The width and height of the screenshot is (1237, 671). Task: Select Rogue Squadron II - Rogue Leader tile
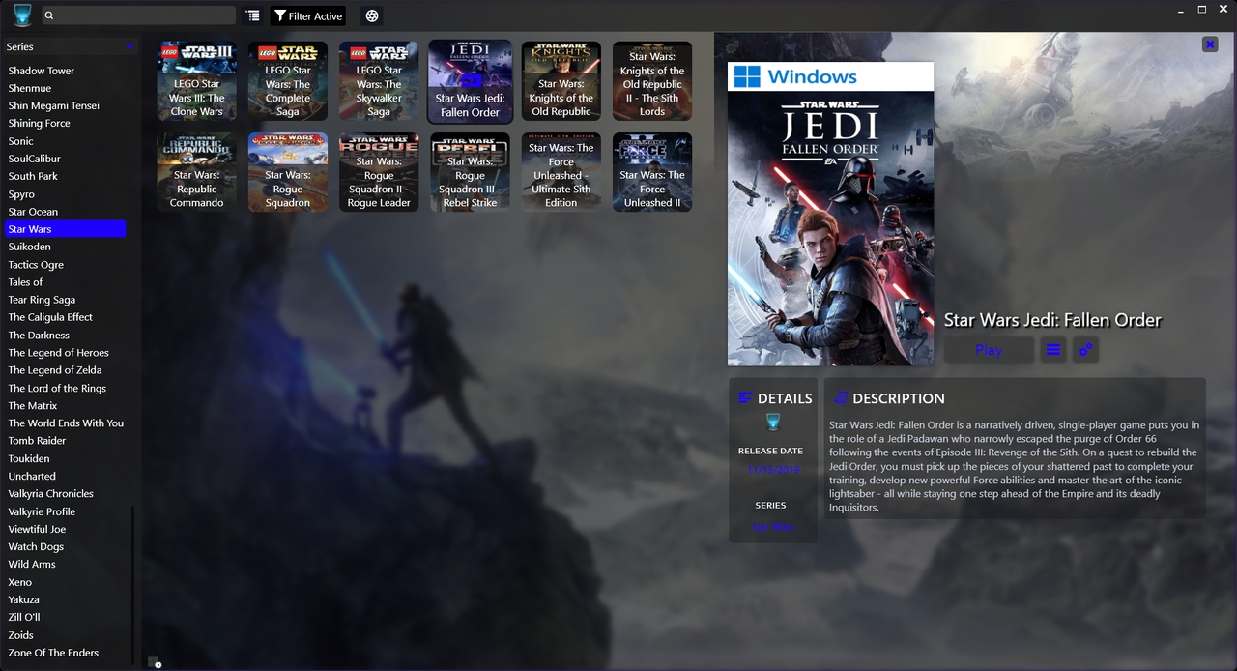[x=379, y=172]
